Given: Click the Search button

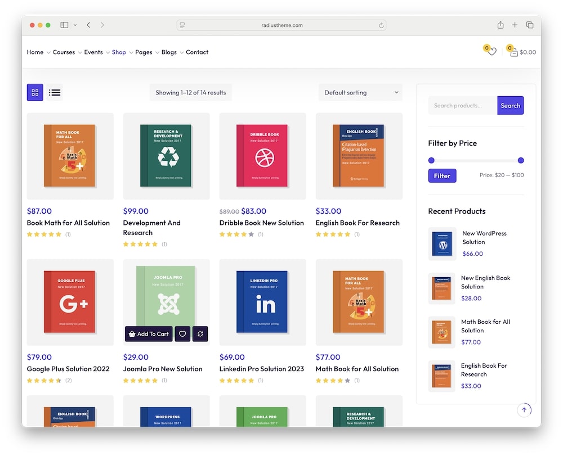Looking at the screenshot, I should 510,105.
